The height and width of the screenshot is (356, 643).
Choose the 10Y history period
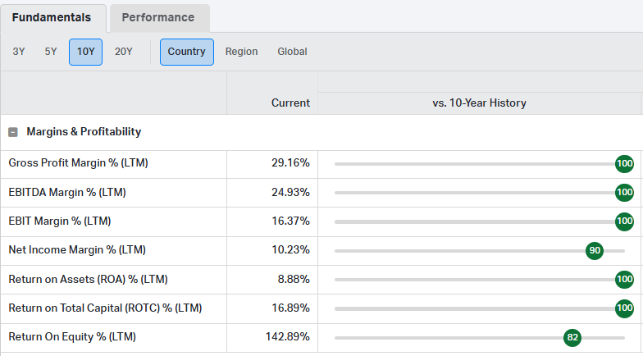(x=85, y=52)
